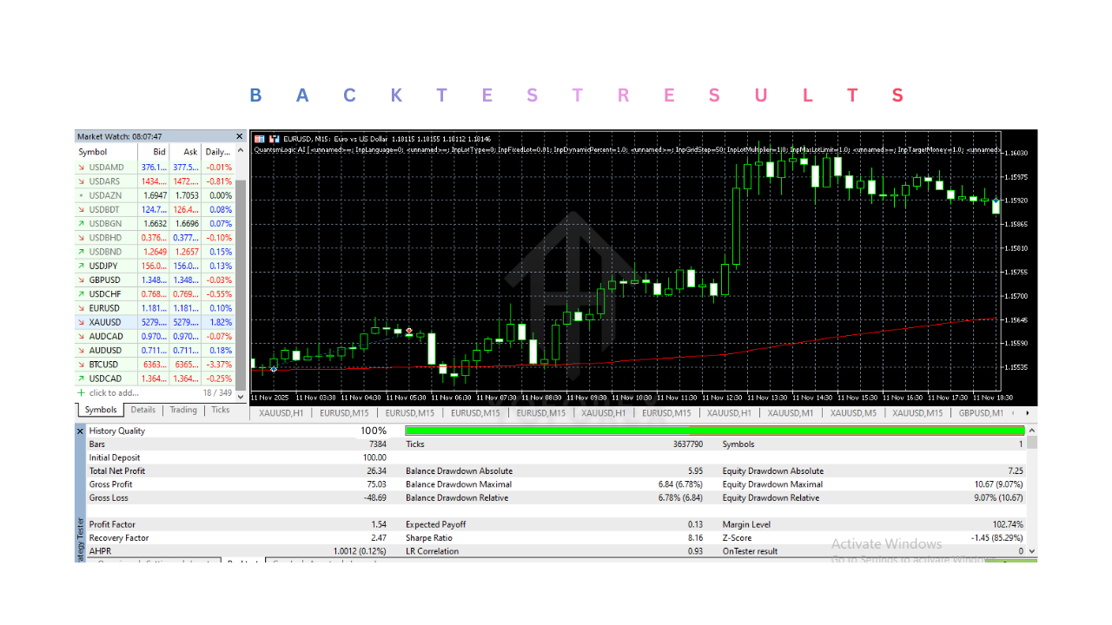
Task: Click the Market Watch scrollbar up arrow
Action: tap(240, 150)
